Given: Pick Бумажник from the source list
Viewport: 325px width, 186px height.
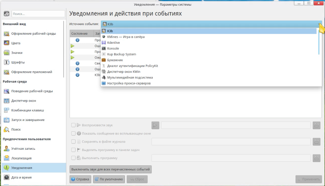Looking at the screenshot, I should pyautogui.click(x=209, y=60).
